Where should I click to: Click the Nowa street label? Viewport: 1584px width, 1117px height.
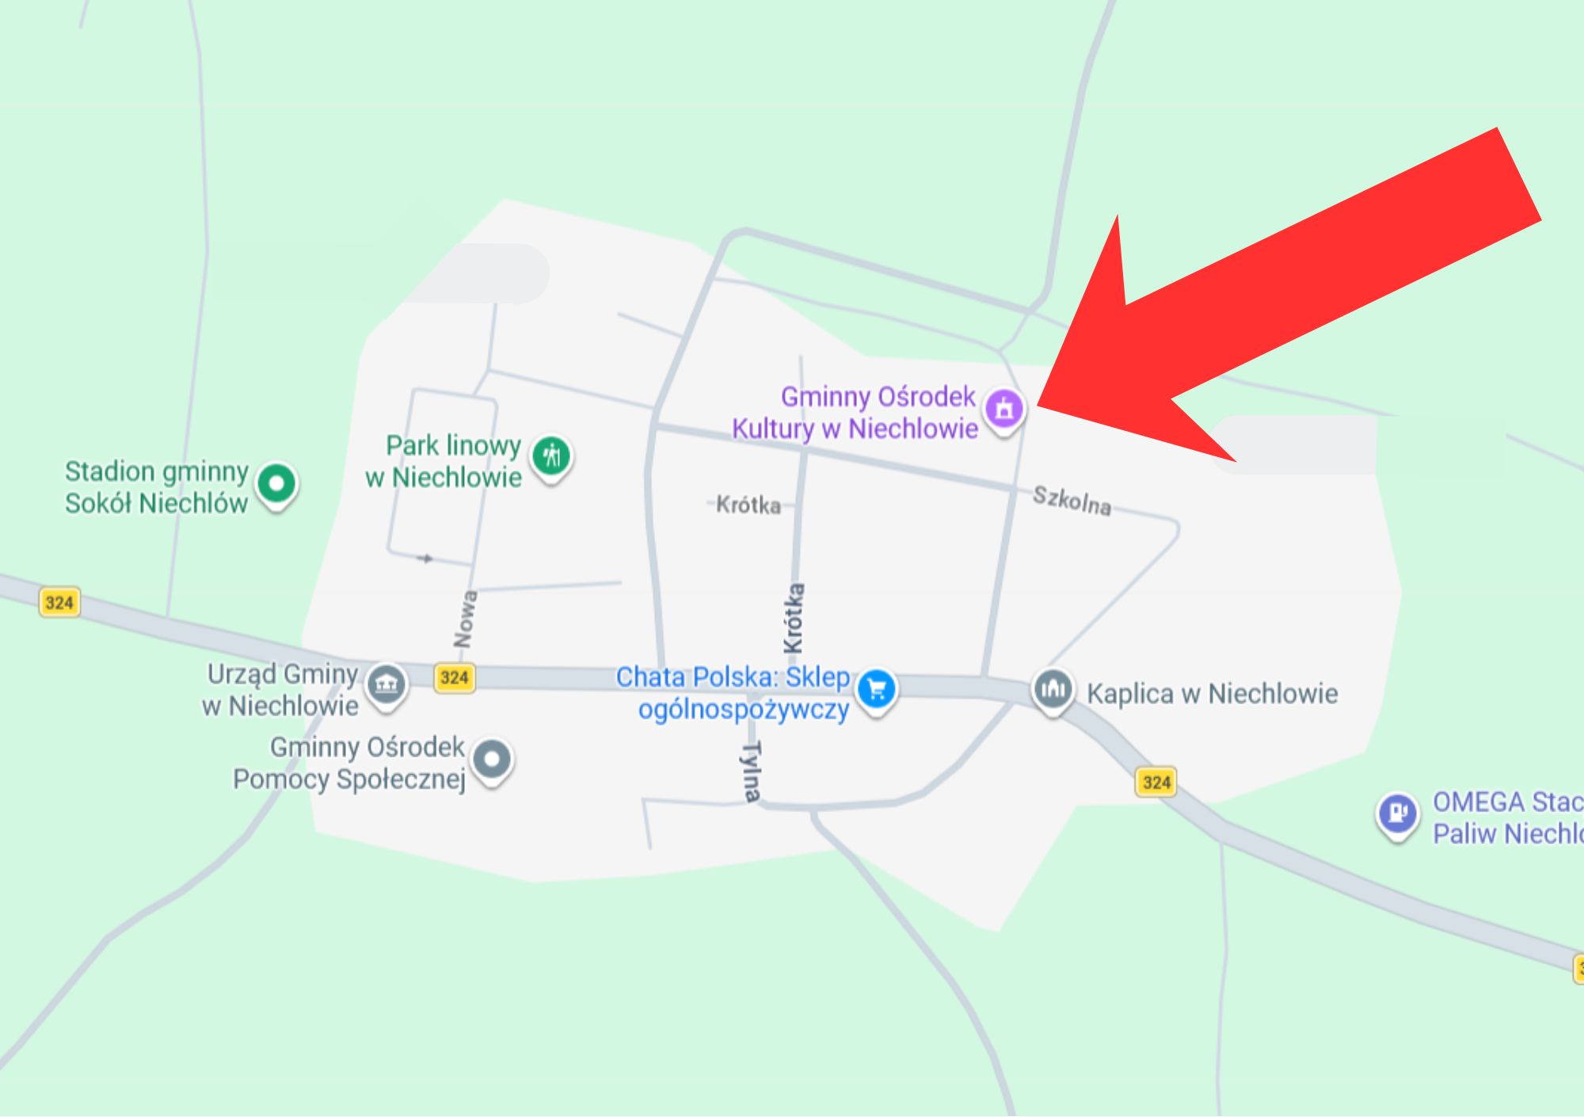(x=466, y=619)
